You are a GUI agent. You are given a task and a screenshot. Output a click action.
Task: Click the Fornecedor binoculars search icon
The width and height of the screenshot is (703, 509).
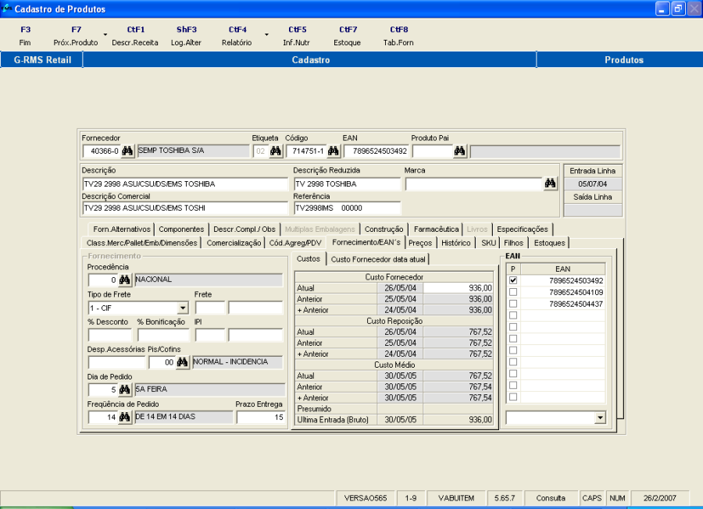[127, 151]
